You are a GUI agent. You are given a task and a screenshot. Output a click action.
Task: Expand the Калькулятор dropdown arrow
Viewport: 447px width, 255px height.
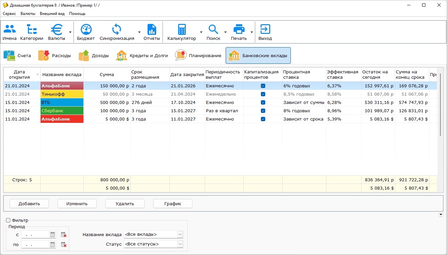tap(201, 32)
